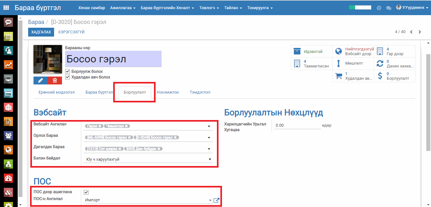This screenshot has height=207, width=431.
Task: Toggle the Худалдан авч болох checkbox
Action: (67, 77)
